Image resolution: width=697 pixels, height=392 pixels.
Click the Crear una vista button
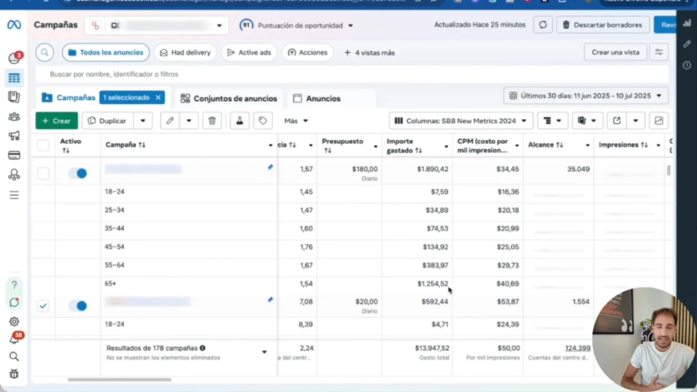[615, 52]
